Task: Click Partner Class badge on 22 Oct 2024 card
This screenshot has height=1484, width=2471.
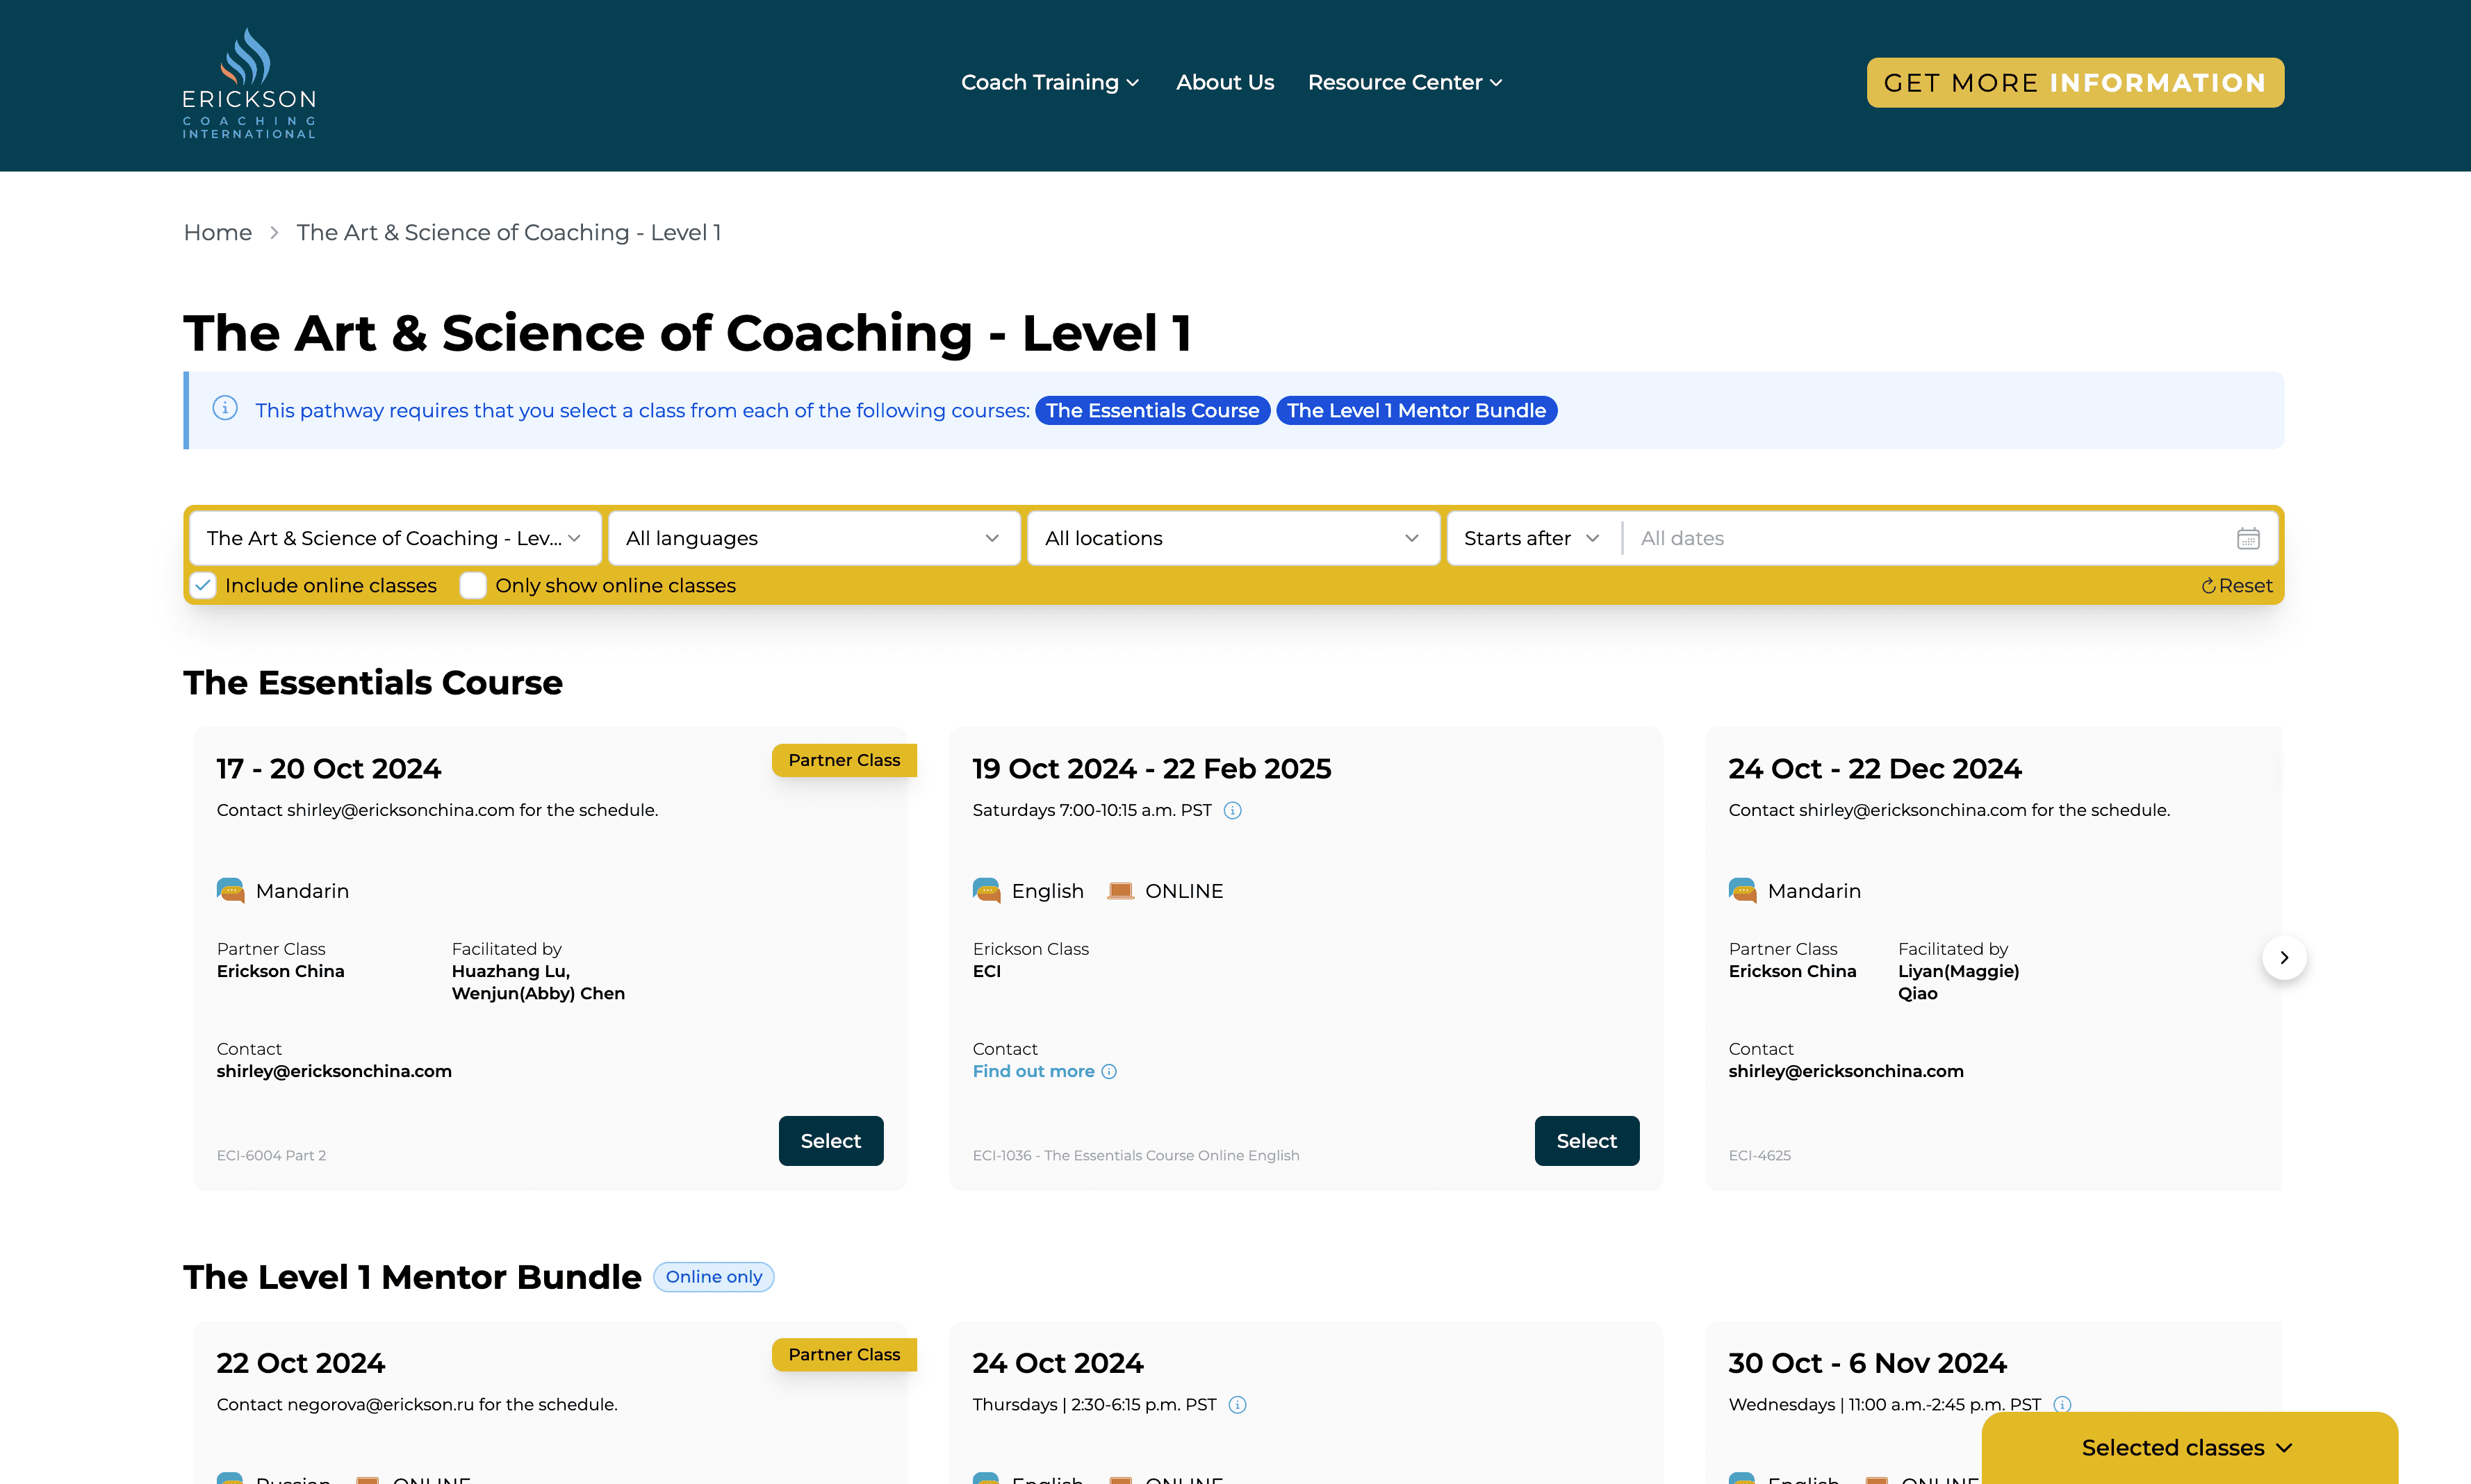Action: click(844, 1354)
